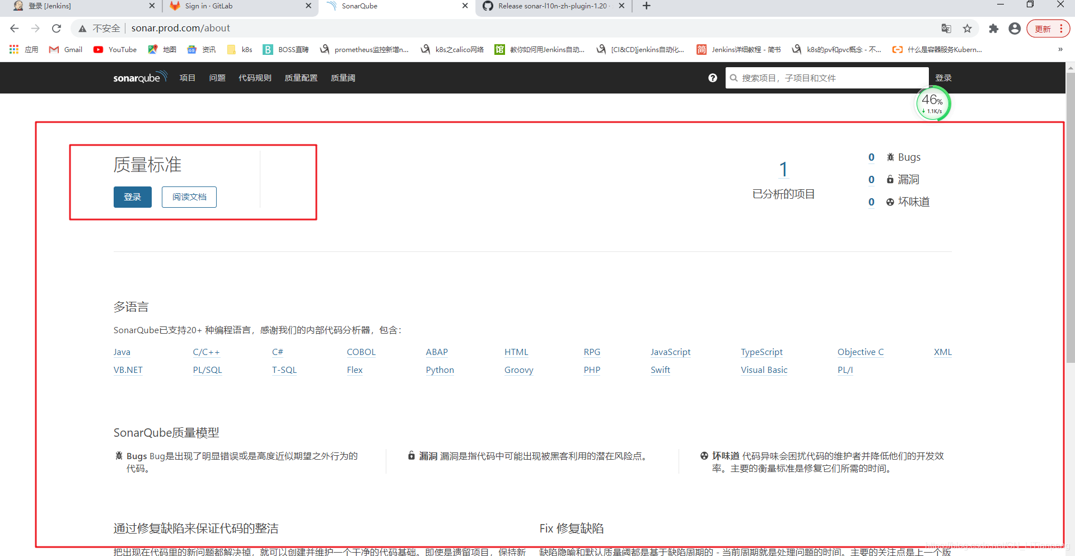Click the vertical page scrollbar
This screenshot has width=1075, height=556.
[x=1071, y=218]
